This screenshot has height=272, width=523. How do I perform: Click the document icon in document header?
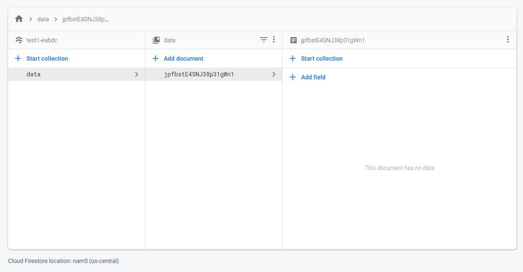[293, 40]
